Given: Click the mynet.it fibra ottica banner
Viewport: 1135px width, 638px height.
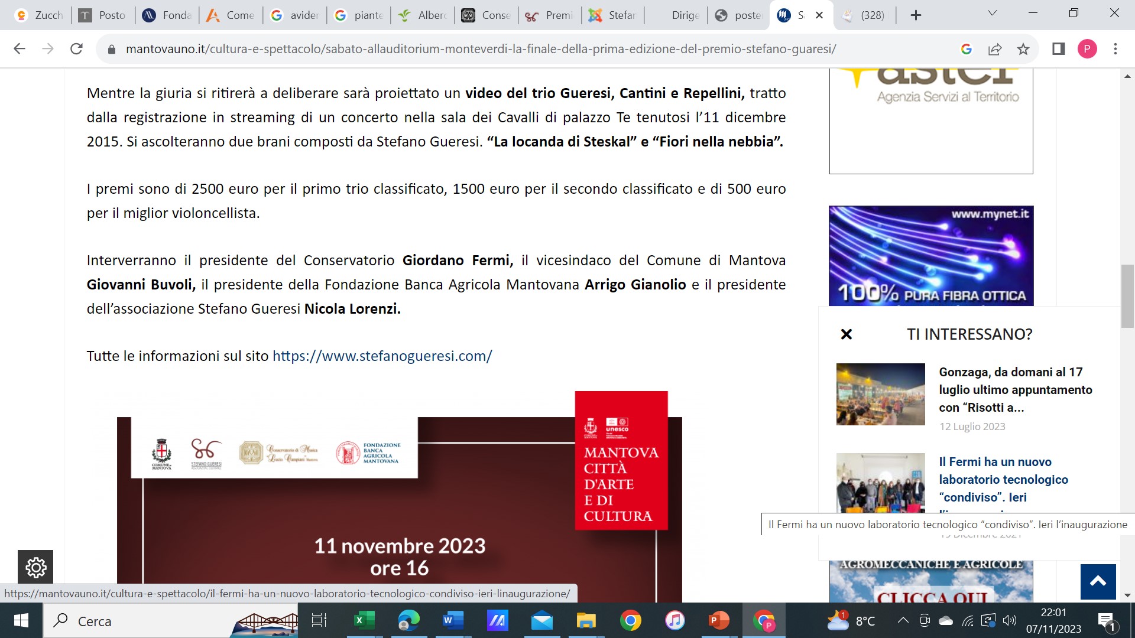Looking at the screenshot, I should point(931,256).
